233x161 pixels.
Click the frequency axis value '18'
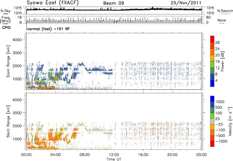pos(20,17)
